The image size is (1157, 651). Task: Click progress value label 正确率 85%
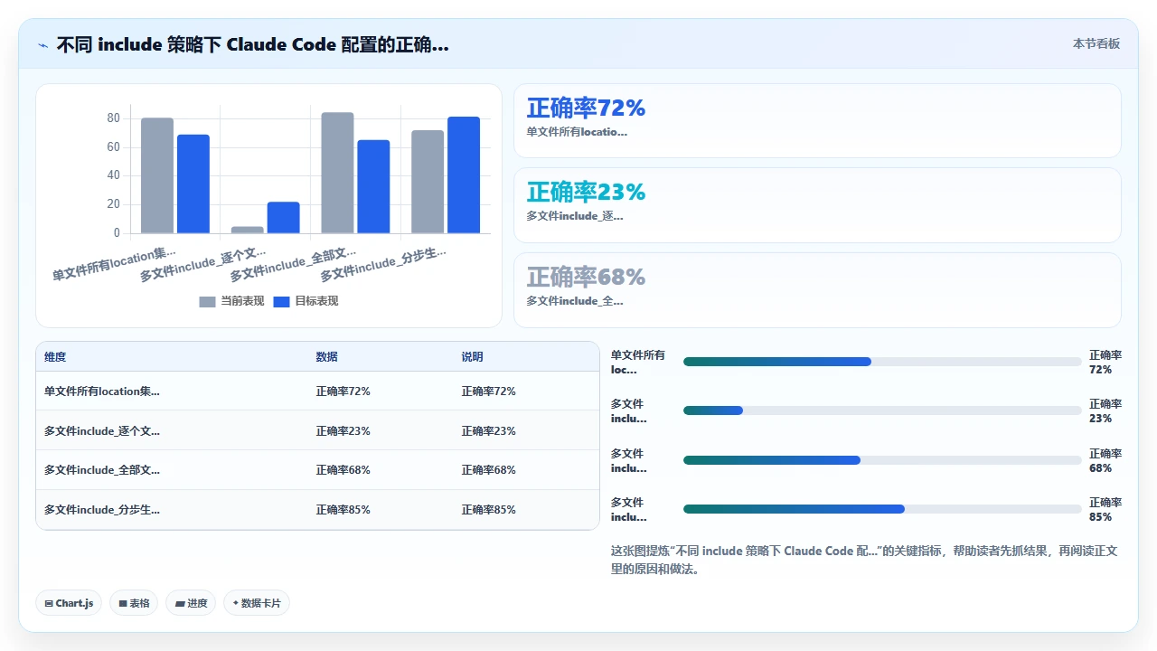1105,509
